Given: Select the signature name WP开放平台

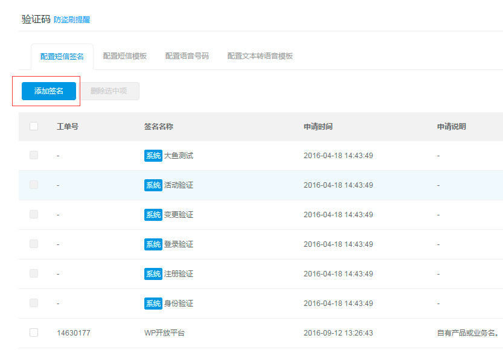Looking at the screenshot, I should click(165, 333).
